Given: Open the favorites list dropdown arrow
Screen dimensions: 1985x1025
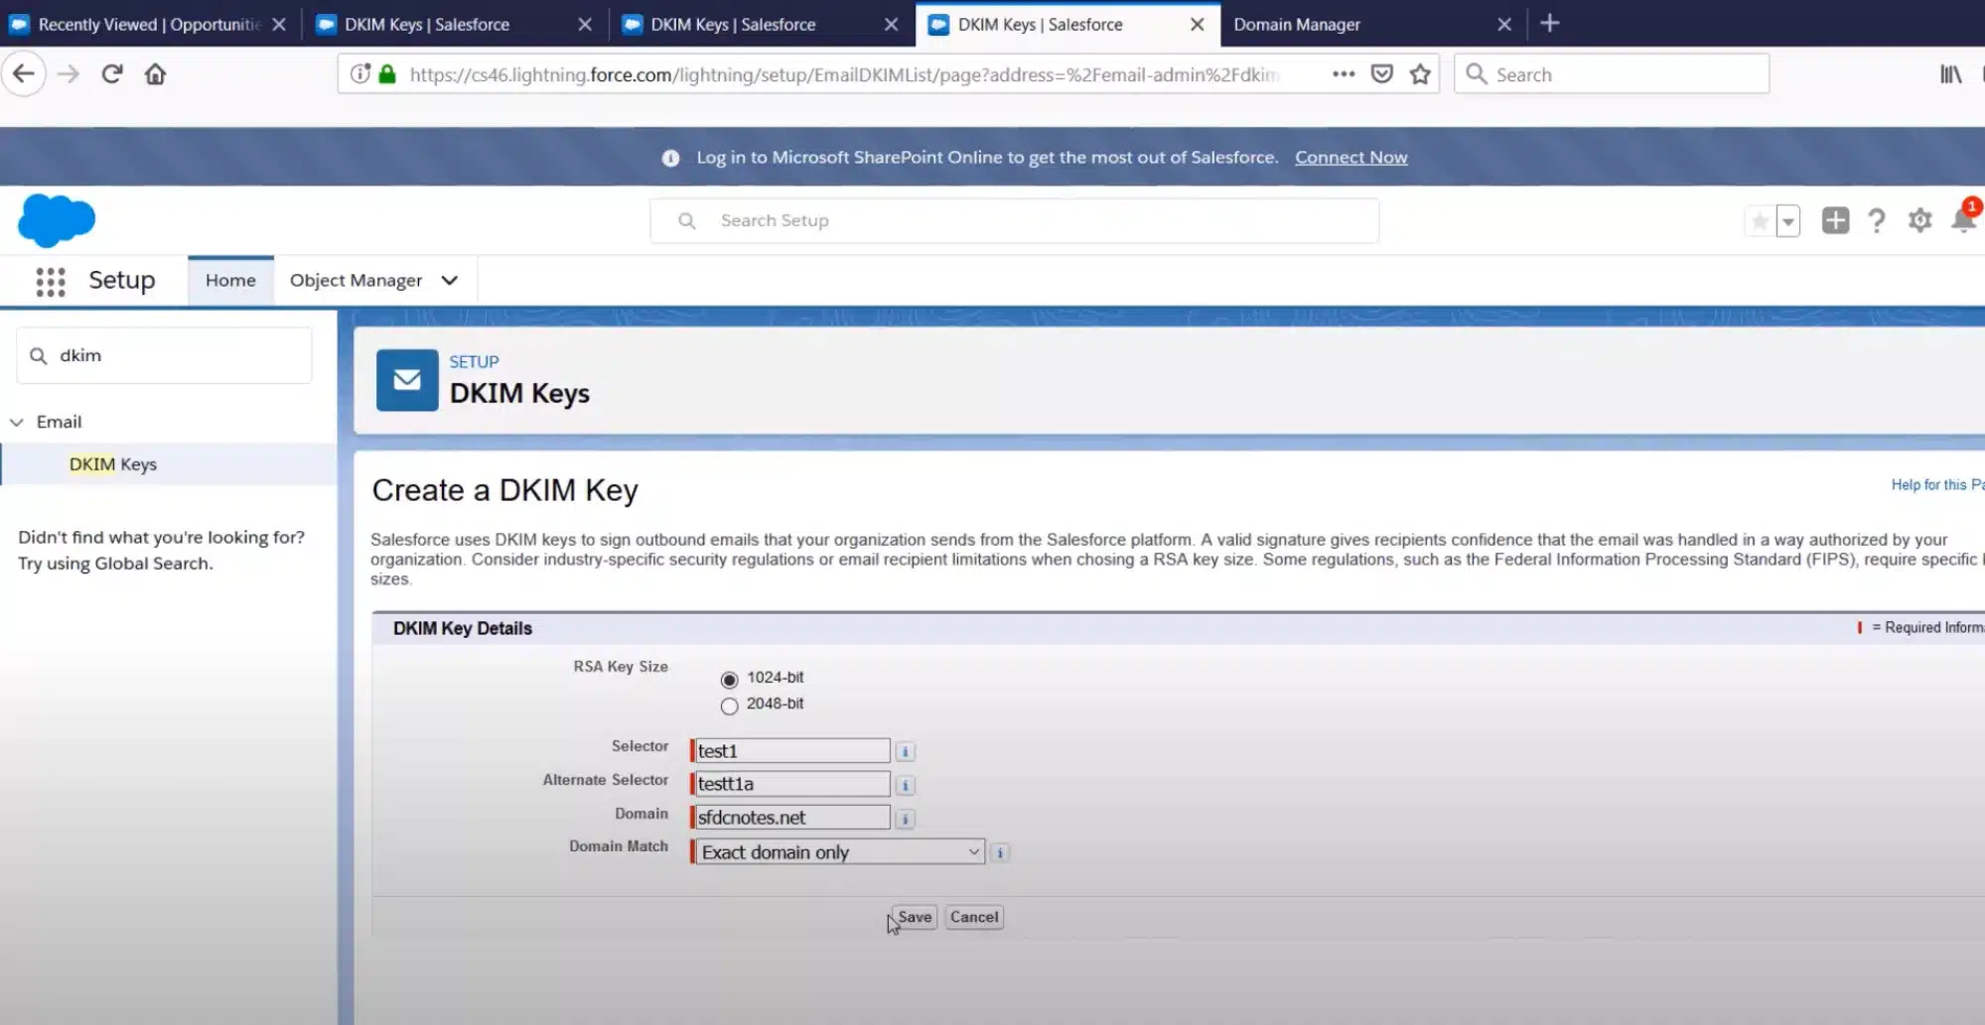Looking at the screenshot, I should pyautogui.click(x=1787, y=221).
